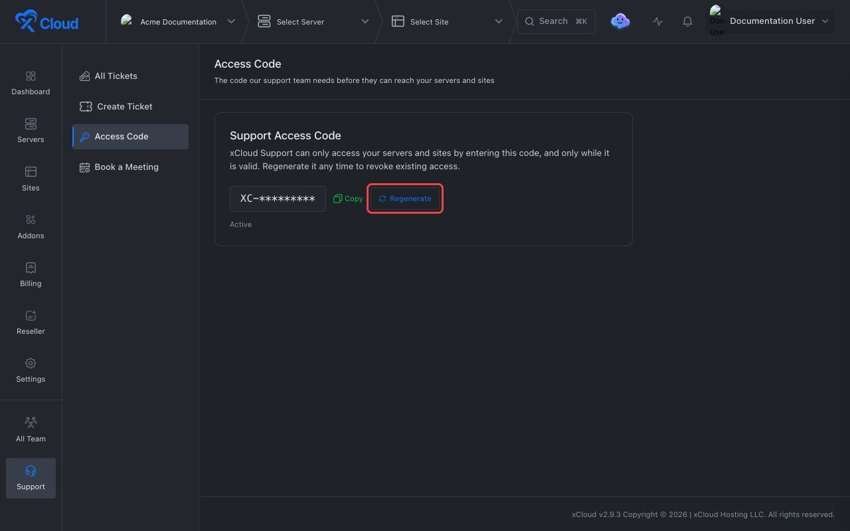
Task: Select the Access Code menu item
Action: coord(130,137)
